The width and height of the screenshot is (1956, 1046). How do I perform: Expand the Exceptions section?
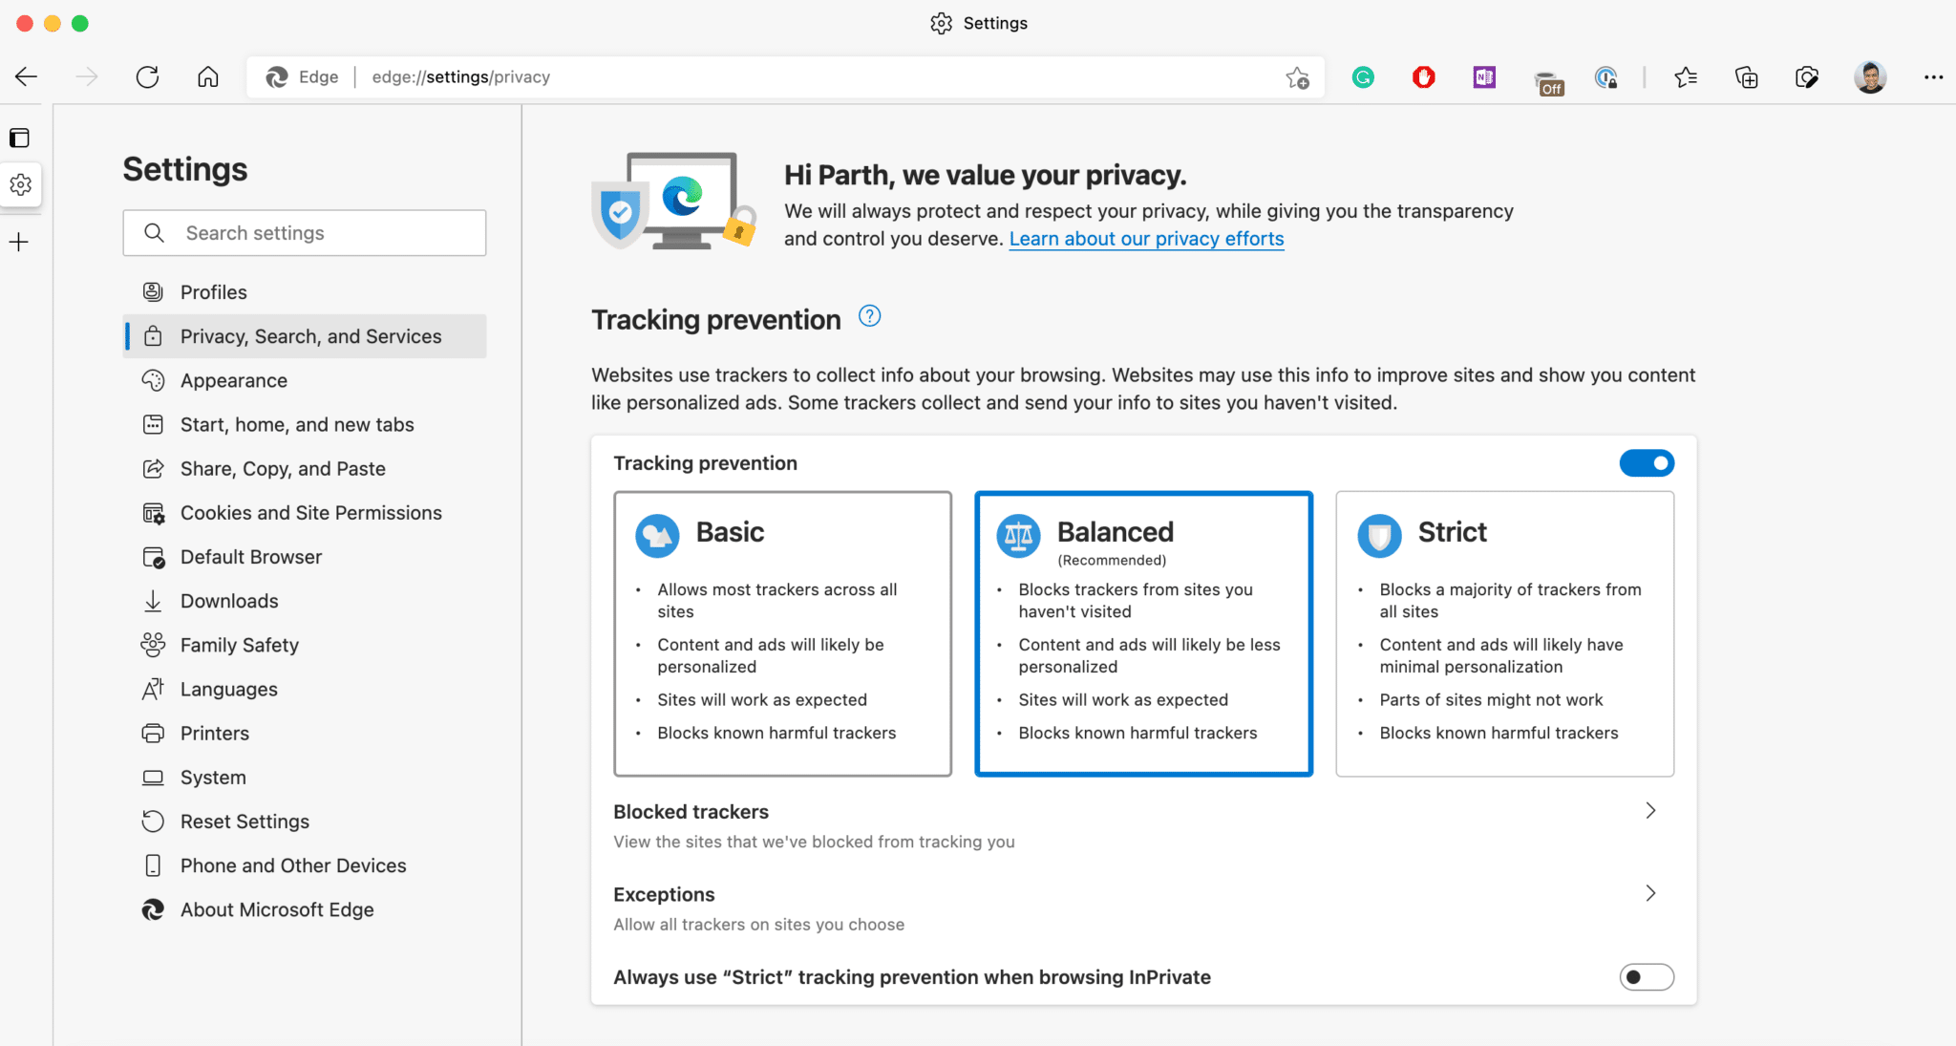(1650, 893)
